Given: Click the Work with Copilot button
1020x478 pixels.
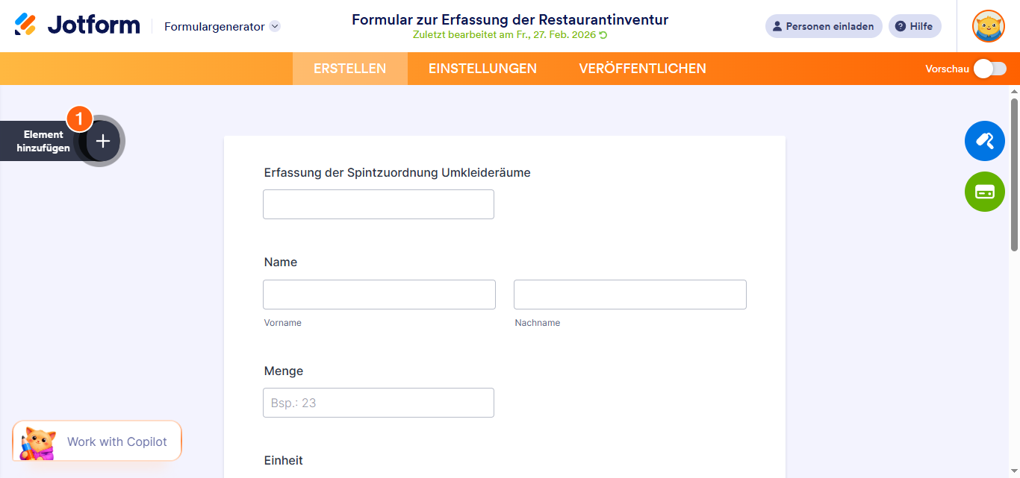Looking at the screenshot, I should pyautogui.click(x=96, y=441).
